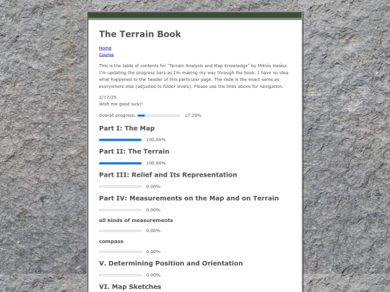
Task: Click the Part II: The Terrain progress bar
Action: tap(121, 163)
